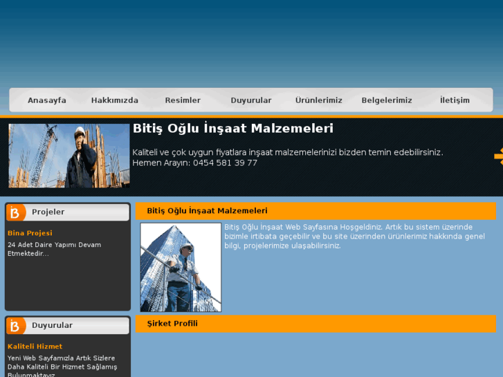Open the Ürünlerimiz menu item
503x377 pixels.
318,100
